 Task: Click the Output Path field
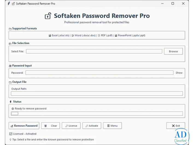[97, 94]
